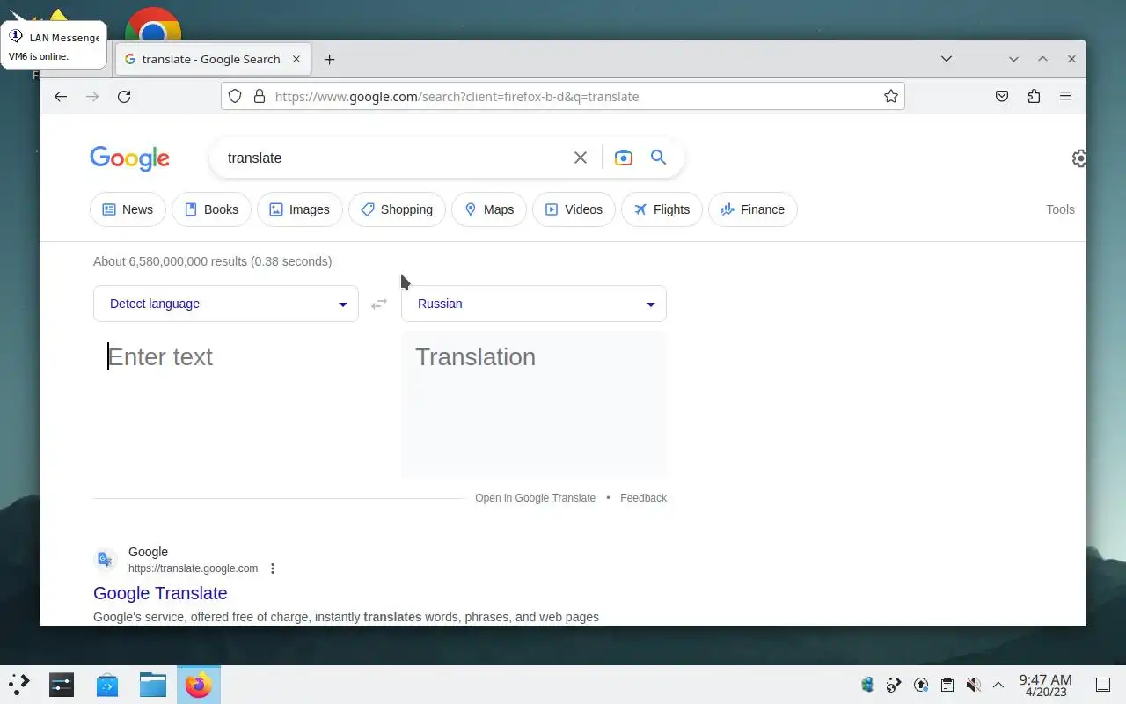Open the three-dot menu beside translate.google.com
The height and width of the screenshot is (704, 1126).
pos(273,568)
